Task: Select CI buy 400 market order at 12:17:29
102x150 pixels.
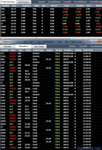Action: tap(51, 83)
